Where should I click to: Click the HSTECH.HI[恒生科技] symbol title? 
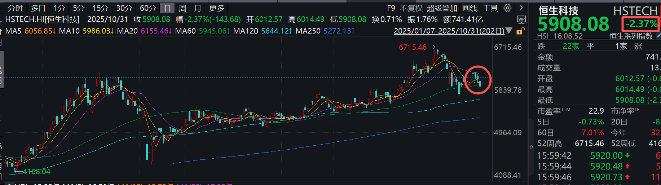pyautogui.click(x=42, y=19)
